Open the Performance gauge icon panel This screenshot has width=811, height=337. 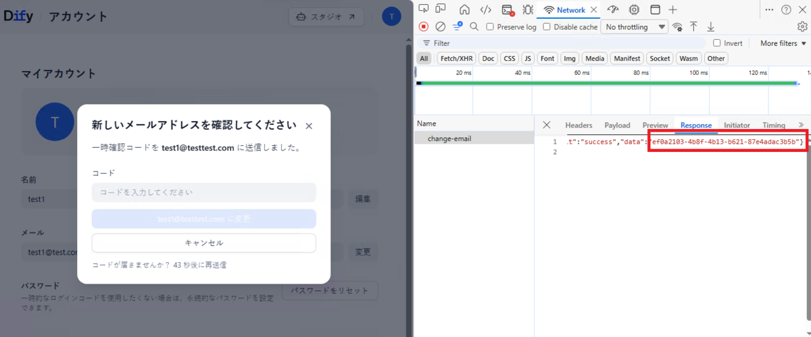[613, 9]
